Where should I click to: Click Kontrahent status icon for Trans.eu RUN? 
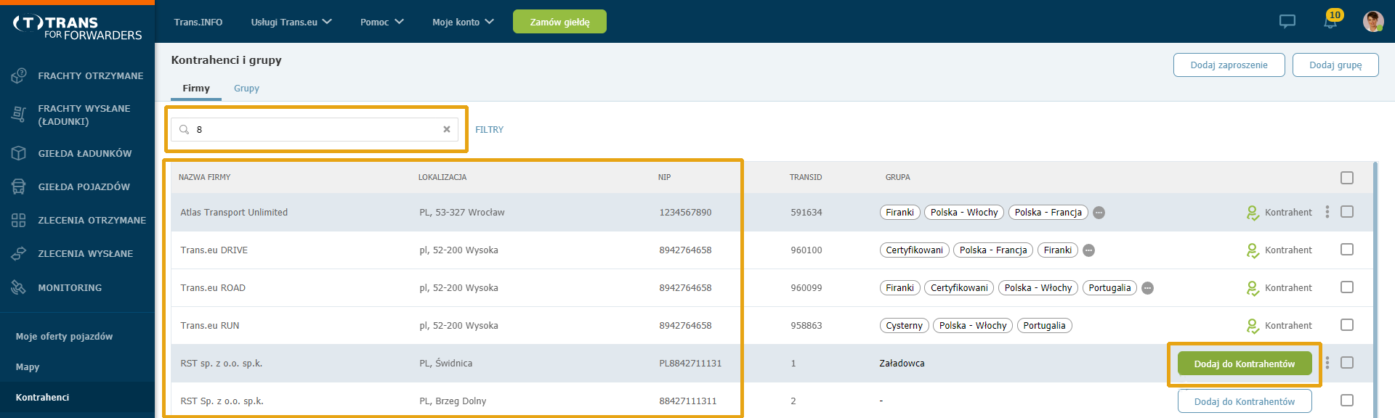[x=1253, y=326]
